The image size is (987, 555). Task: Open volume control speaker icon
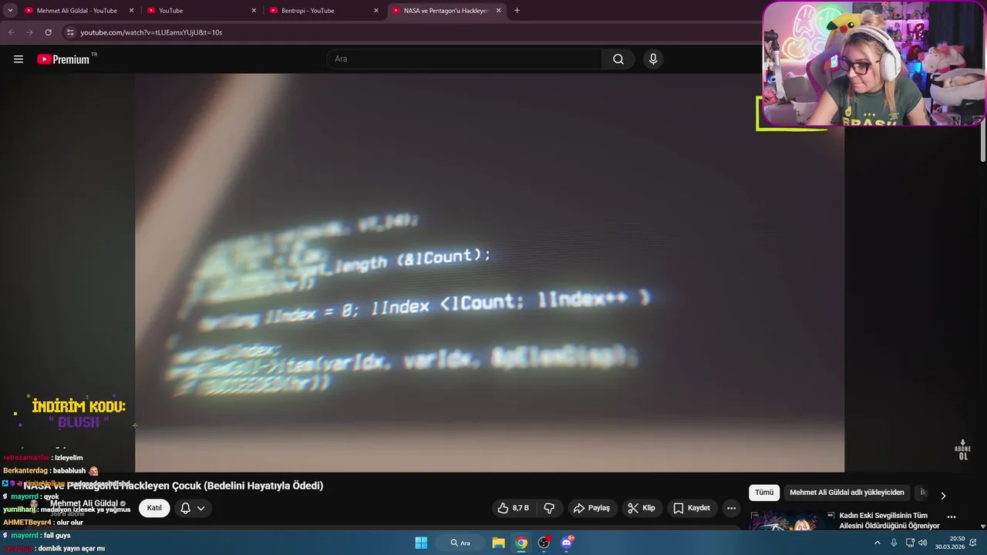(923, 543)
